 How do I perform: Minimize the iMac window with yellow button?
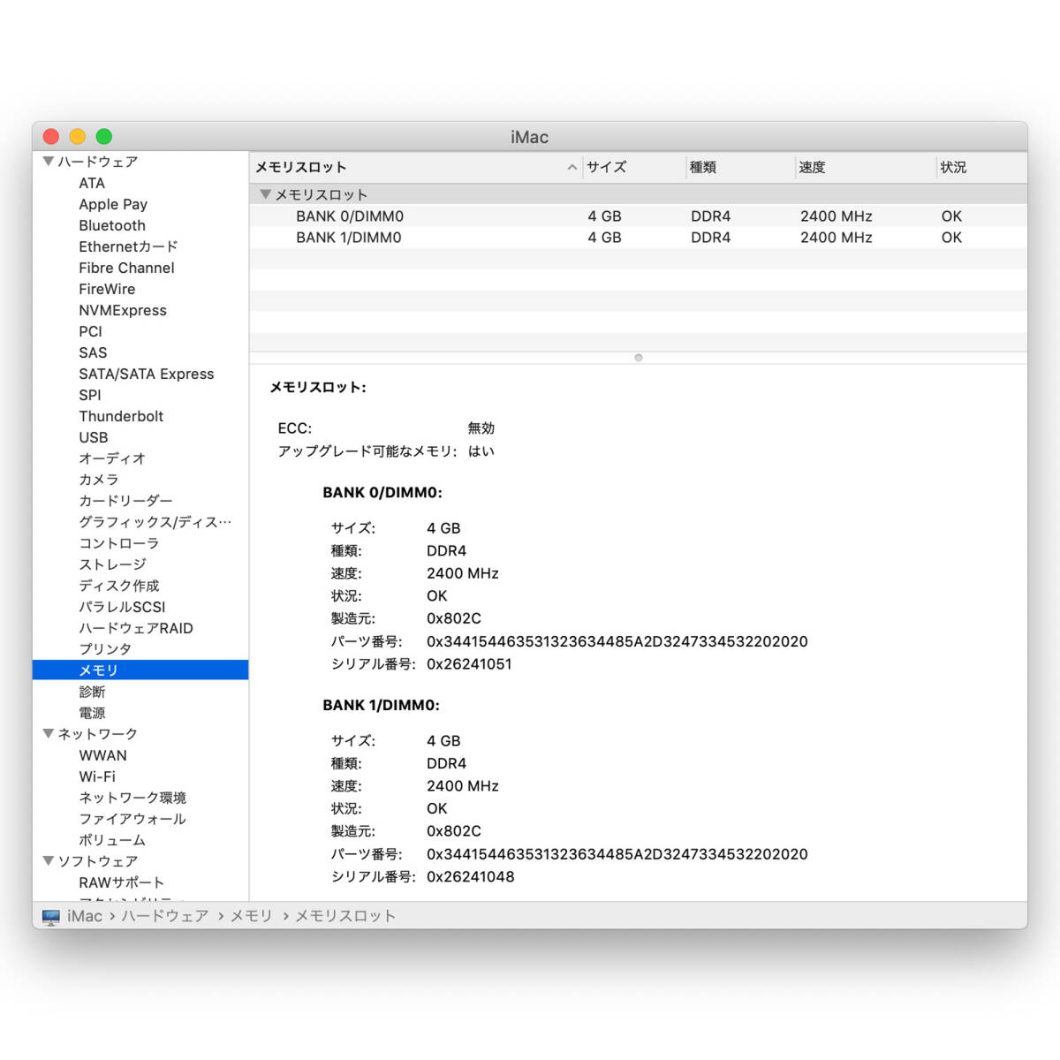coord(78,136)
